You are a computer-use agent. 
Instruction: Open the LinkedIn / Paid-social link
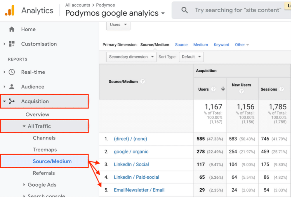[x=136, y=177]
